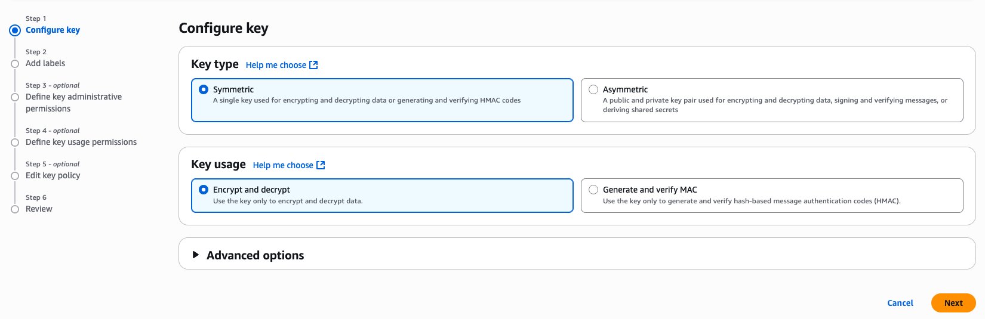Open external link icon beside Key usage help
The image size is (985, 319).
tap(321, 165)
